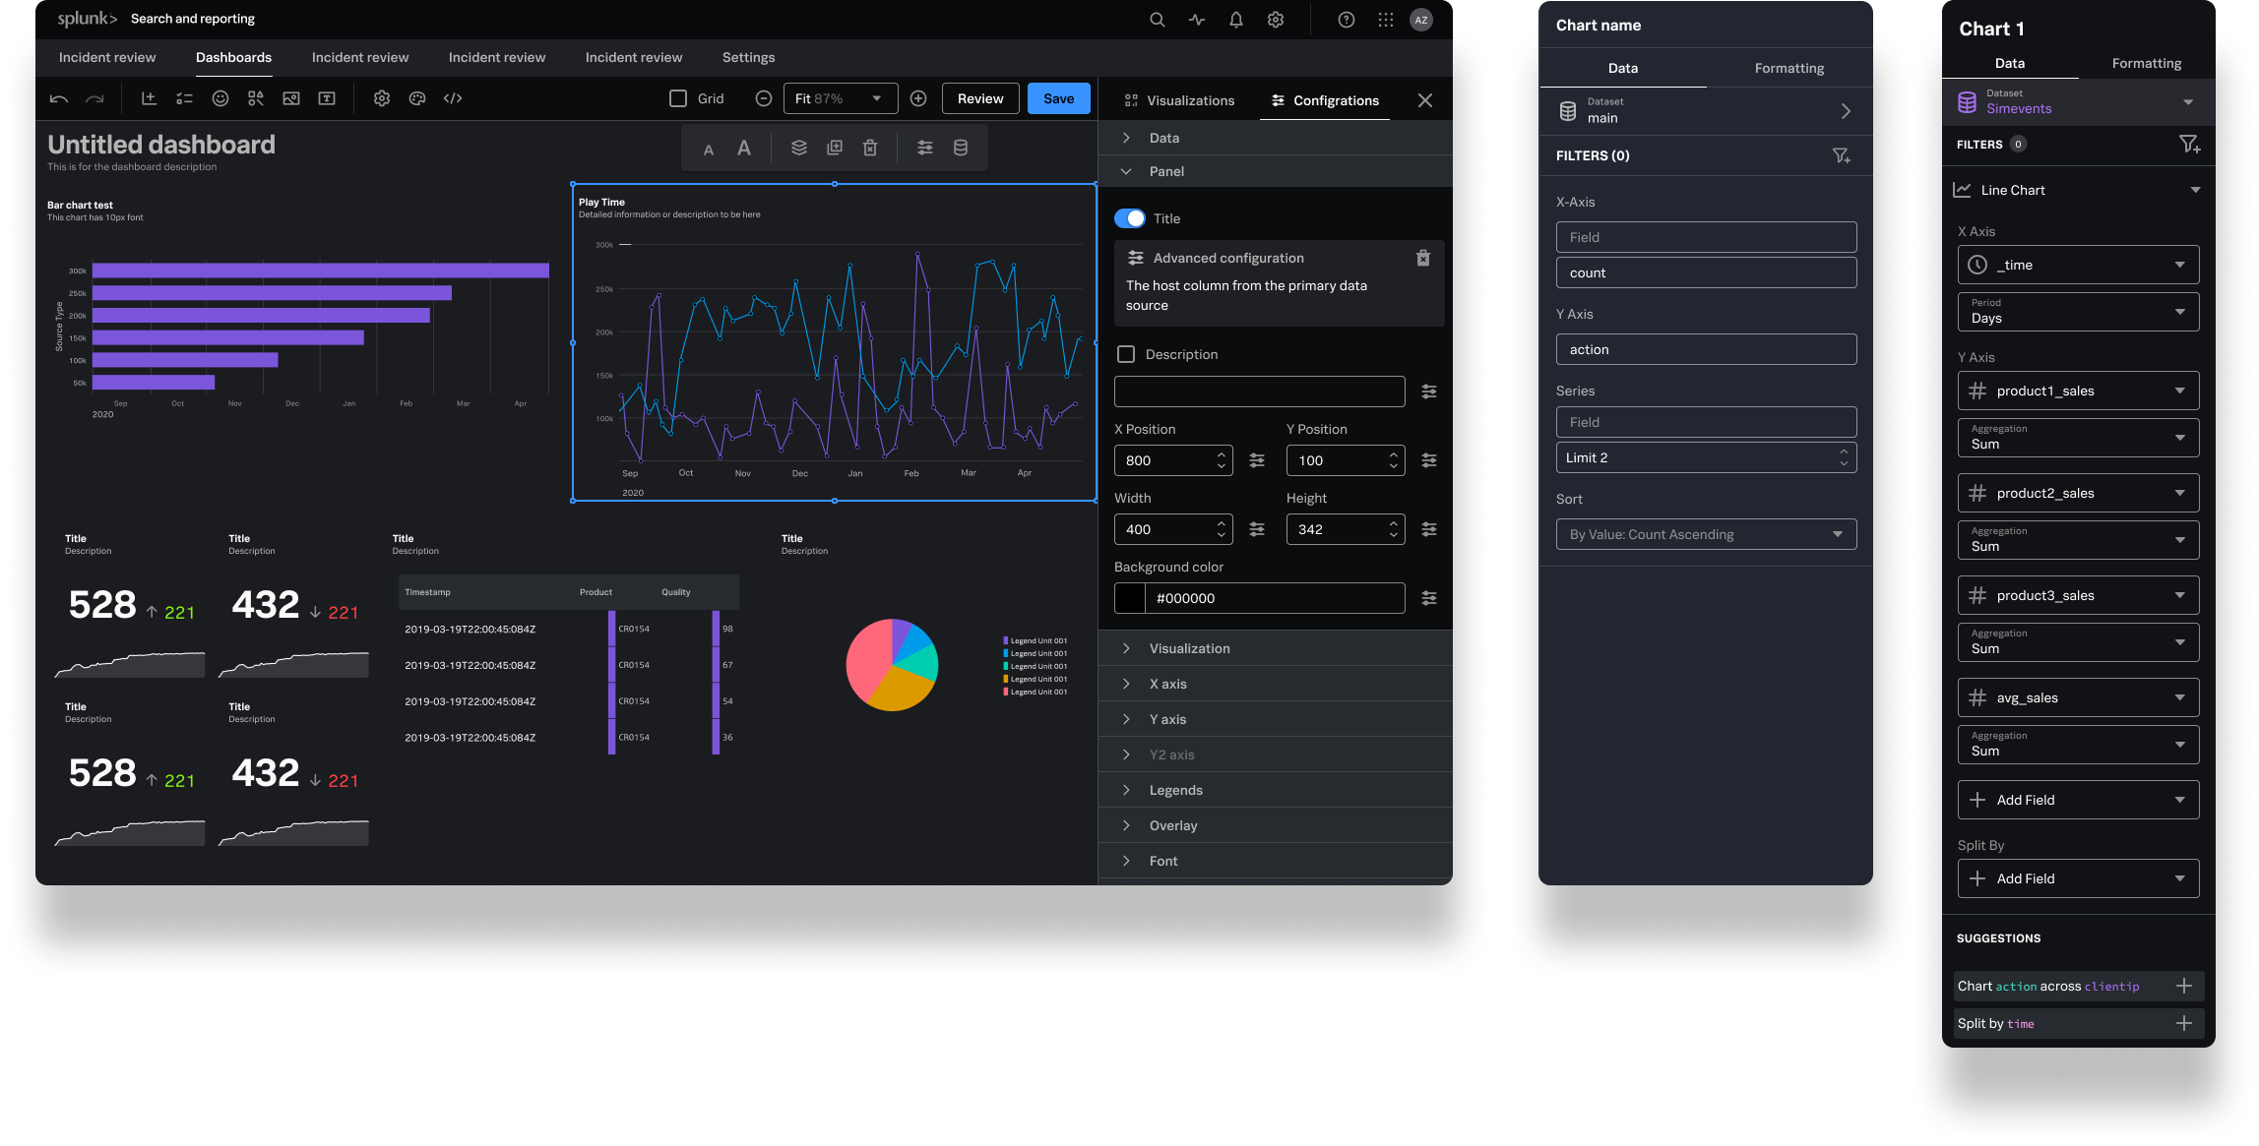Click the X Position value field
This screenshot has height=1146, width=2259.
[1161, 460]
